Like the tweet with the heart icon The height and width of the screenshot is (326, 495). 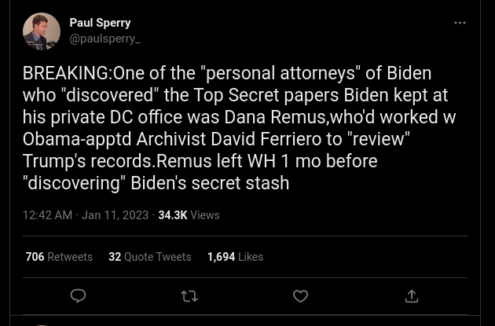(x=300, y=296)
